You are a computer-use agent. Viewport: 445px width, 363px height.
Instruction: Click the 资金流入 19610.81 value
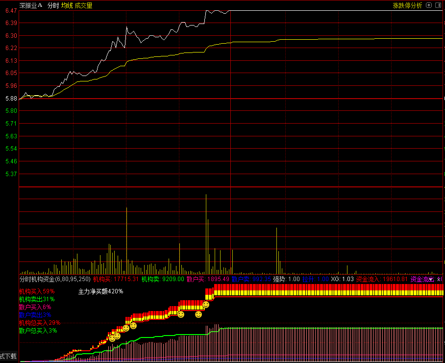pos(382,279)
